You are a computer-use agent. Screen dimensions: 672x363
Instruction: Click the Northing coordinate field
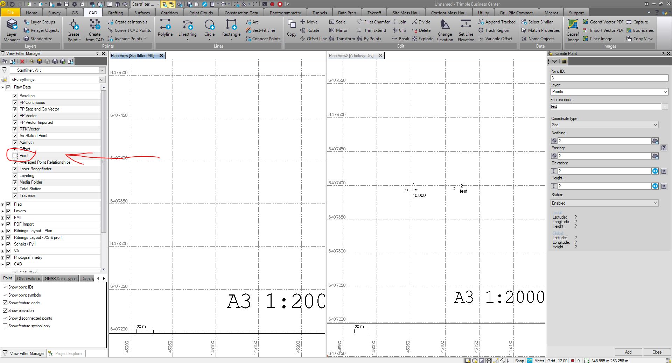604,141
